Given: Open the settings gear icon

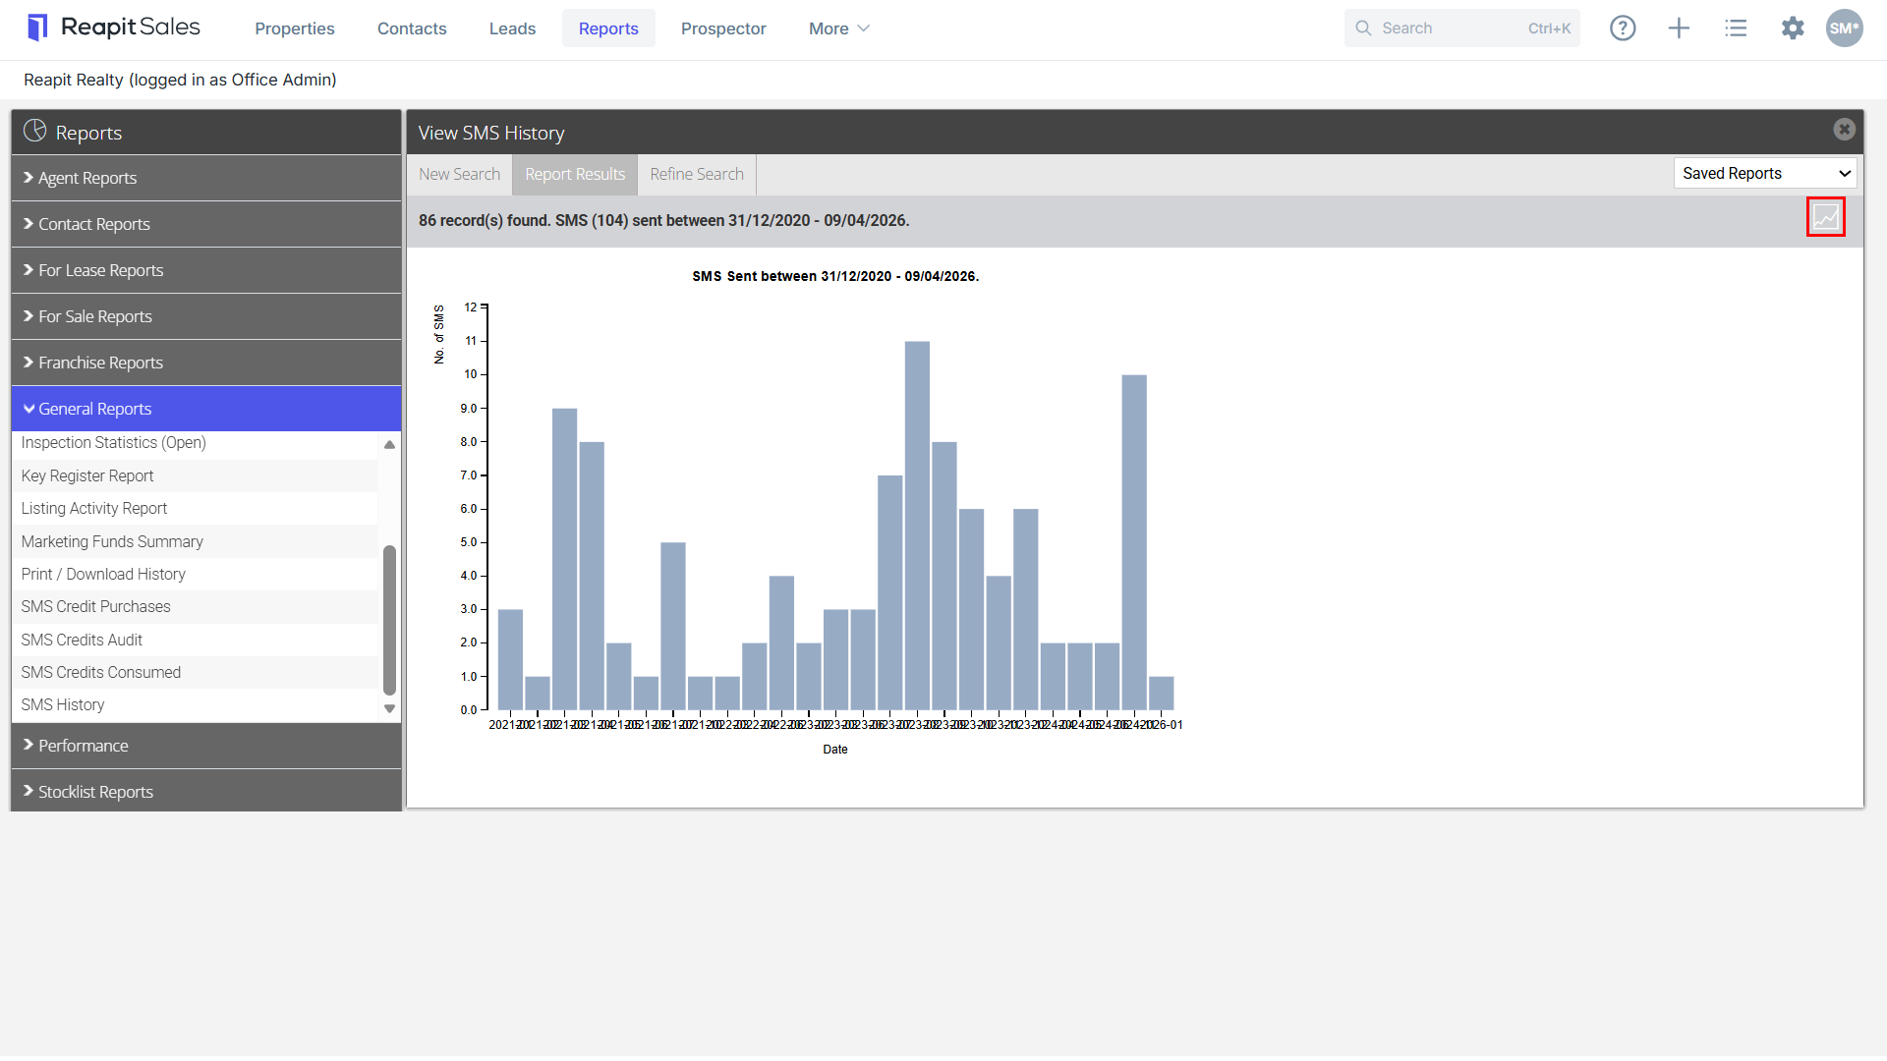Looking at the screenshot, I should click(1793, 28).
